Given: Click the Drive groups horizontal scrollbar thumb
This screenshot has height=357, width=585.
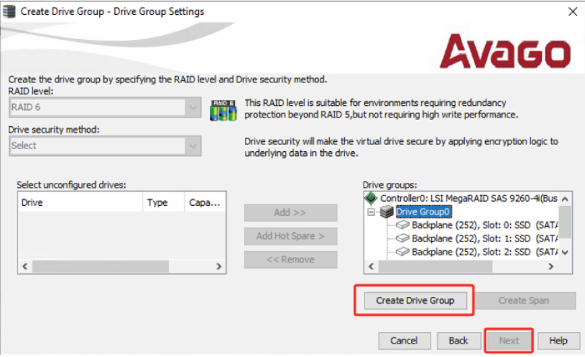Looking at the screenshot, I should (x=435, y=267).
